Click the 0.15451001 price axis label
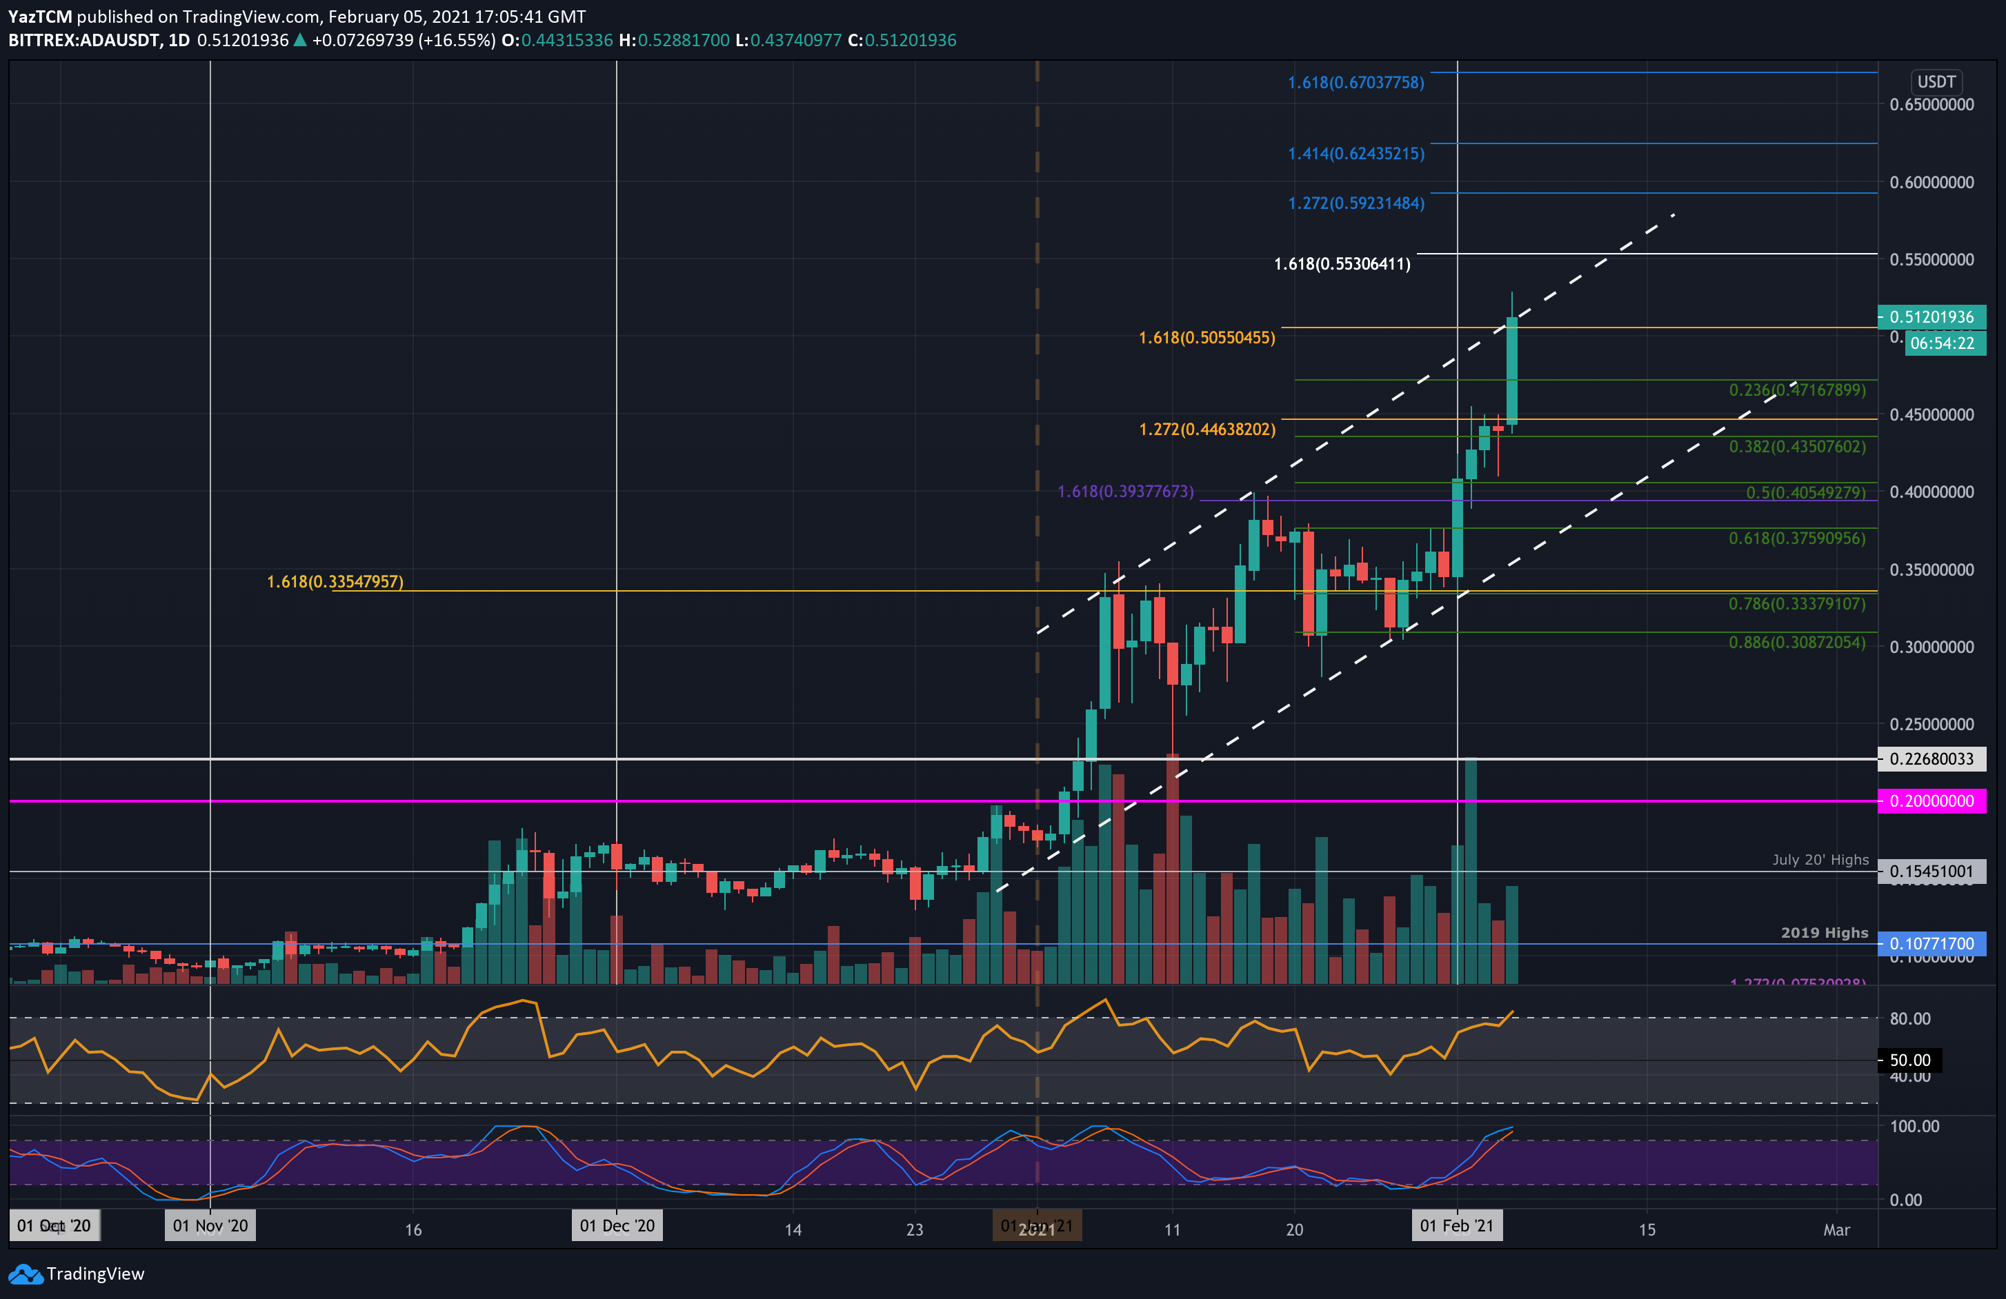This screenshot has height=1299, width=2006. pyautogui.click(x=1931, y=871)
